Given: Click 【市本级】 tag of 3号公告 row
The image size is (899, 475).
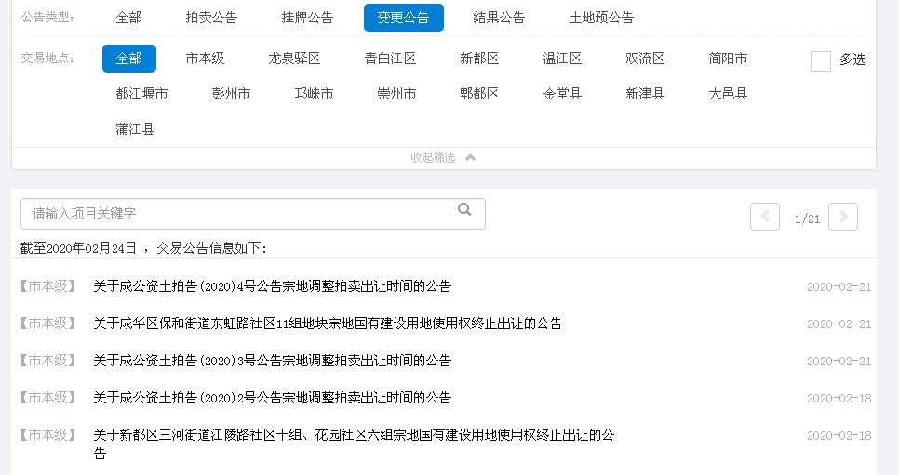Looking at the screenshot, I should pos(48,361).
